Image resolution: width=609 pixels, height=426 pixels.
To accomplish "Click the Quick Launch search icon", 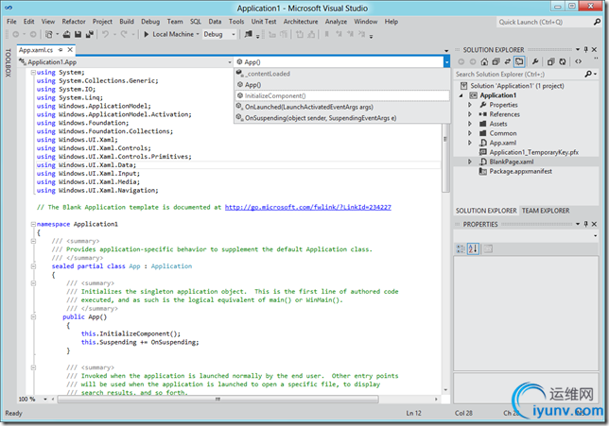I will click(x=597, y=22).
